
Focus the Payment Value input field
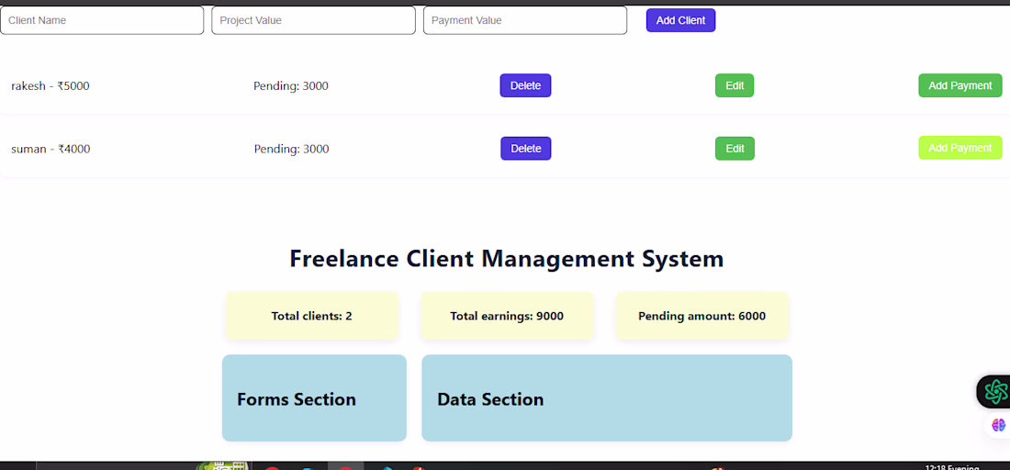click(x=525, y=20)
